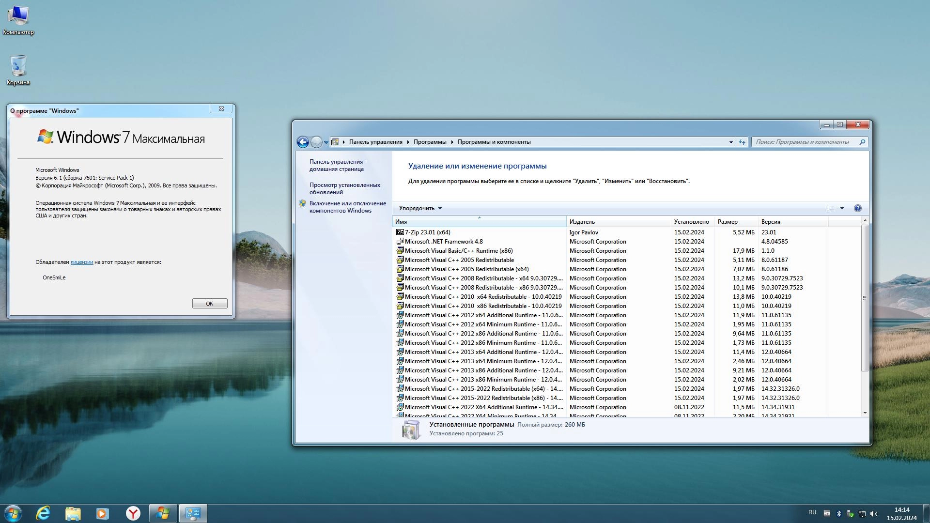Open the view options dropdown arrow
The width and height of the screenshot is (930, 523).
tap(842, 208)
